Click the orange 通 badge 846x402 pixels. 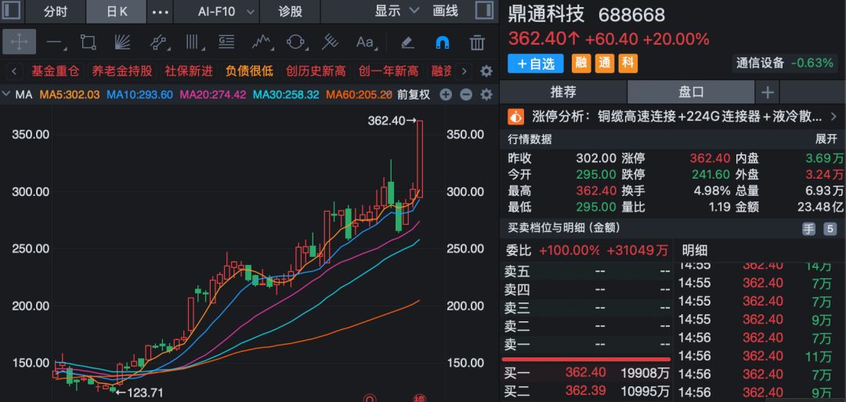[x=604, y=63]
